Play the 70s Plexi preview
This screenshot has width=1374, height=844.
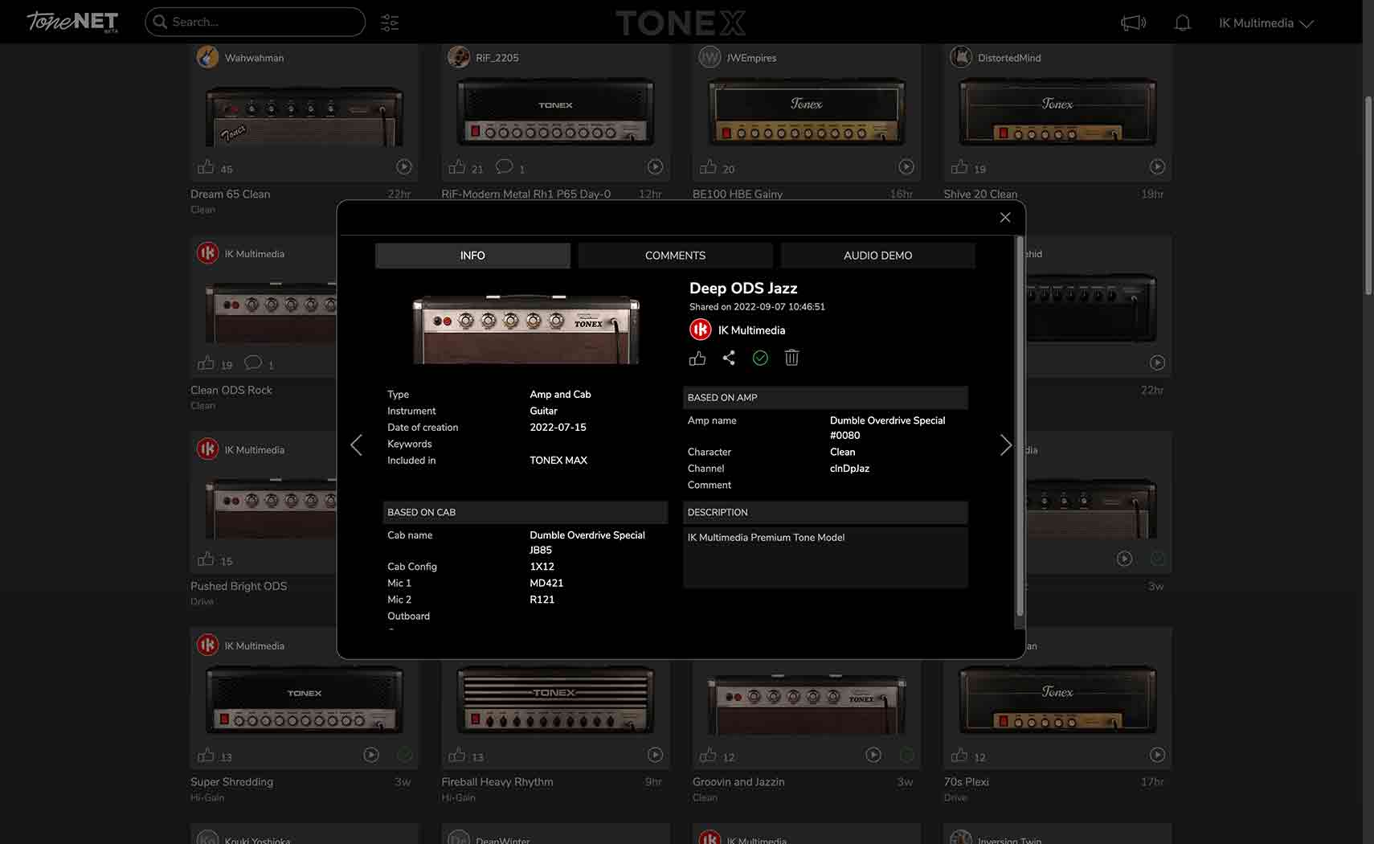1157,755
